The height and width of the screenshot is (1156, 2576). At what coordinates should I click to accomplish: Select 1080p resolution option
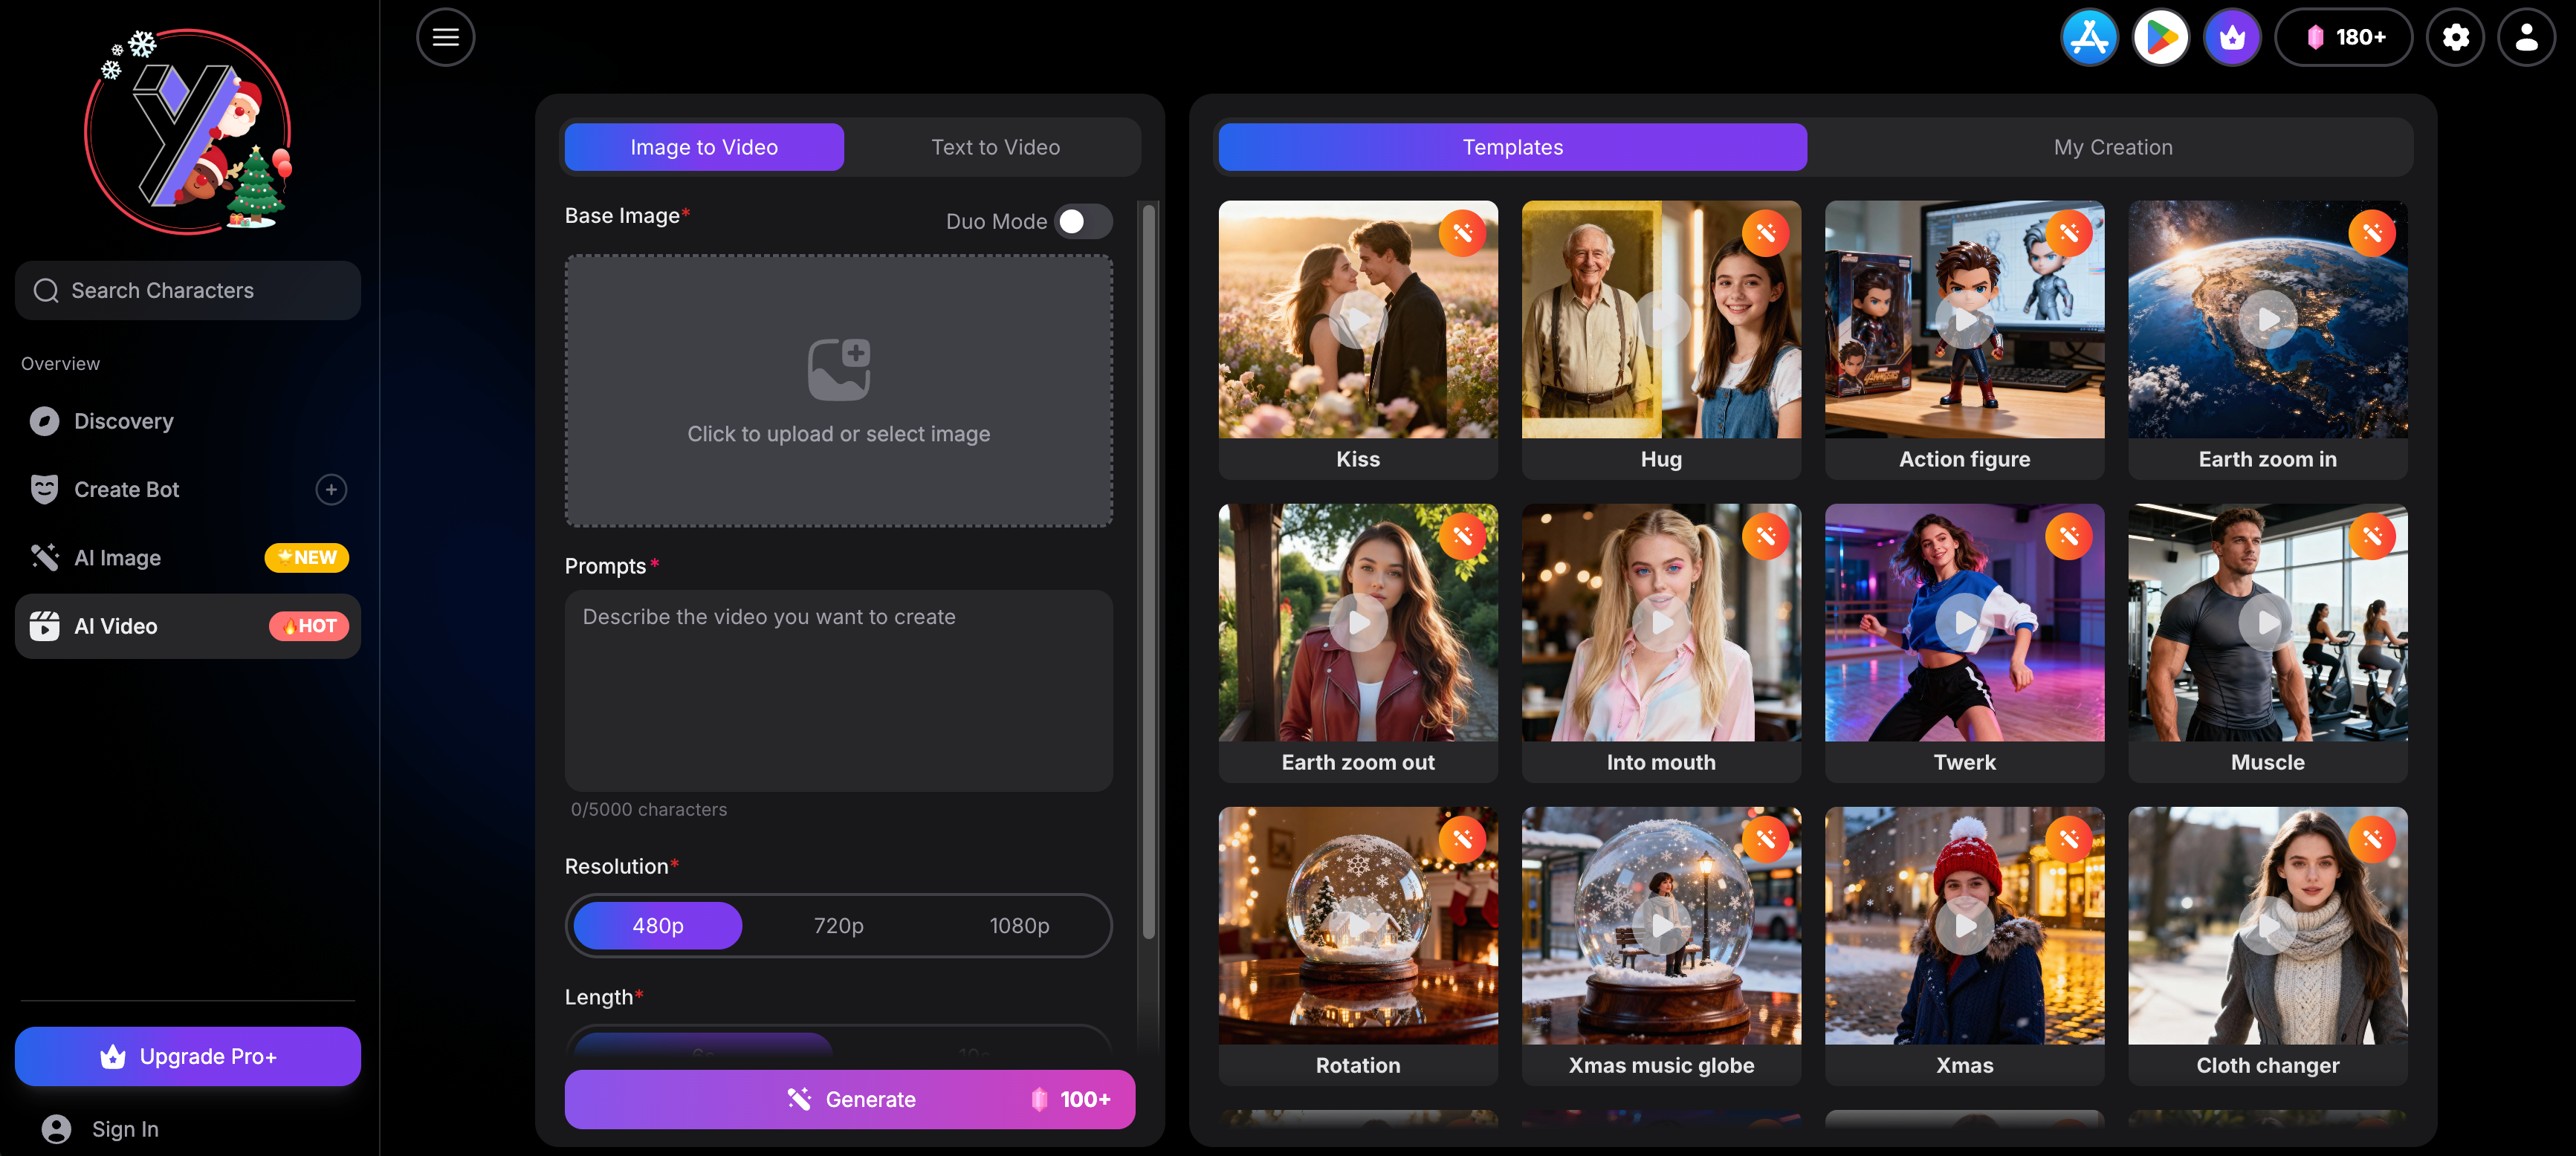point(1019,925)
